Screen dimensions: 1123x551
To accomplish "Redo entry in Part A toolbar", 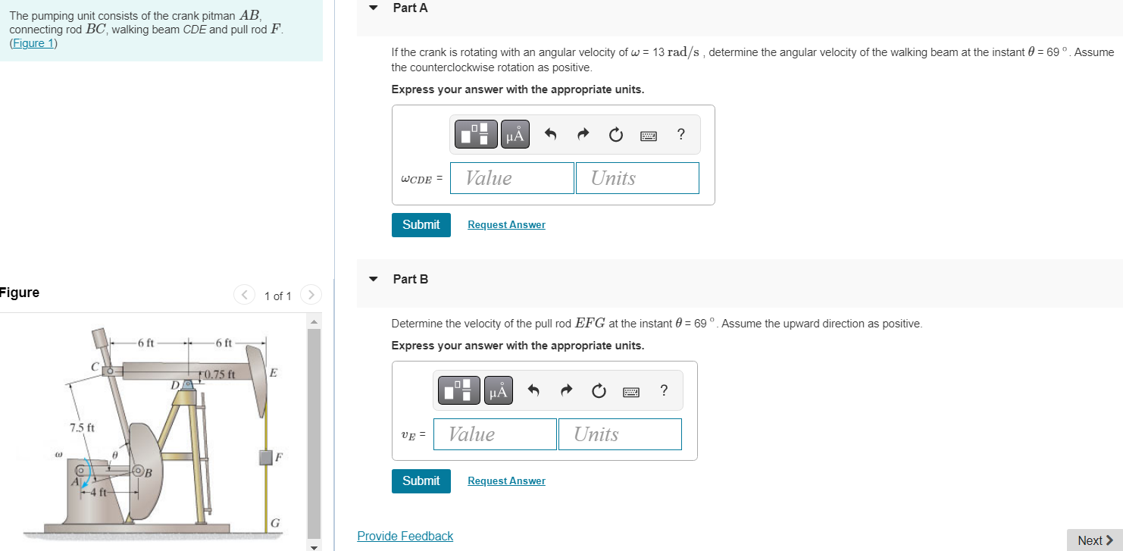I will [583, 135].
